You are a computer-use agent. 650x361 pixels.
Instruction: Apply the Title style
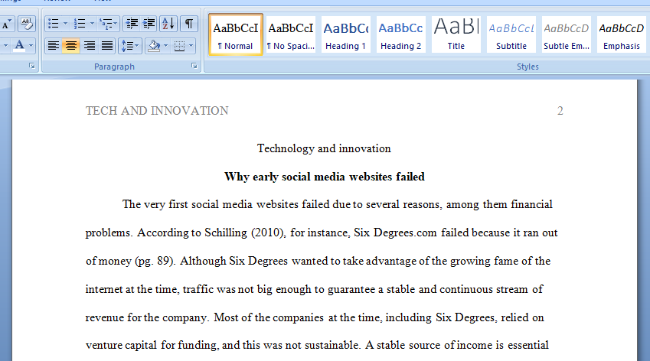coord(456,34)
